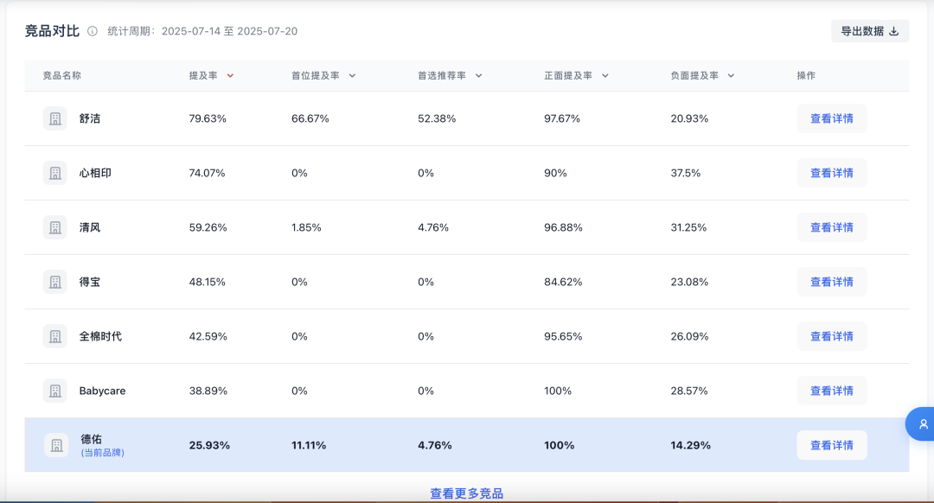Select the brand name 舒洁
This screenshot has width=934, height=503.
(90, 118)
